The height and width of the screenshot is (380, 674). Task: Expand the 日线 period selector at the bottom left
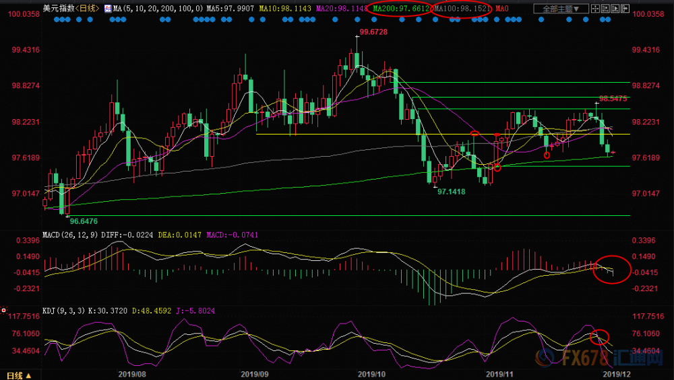pos(19,375)
